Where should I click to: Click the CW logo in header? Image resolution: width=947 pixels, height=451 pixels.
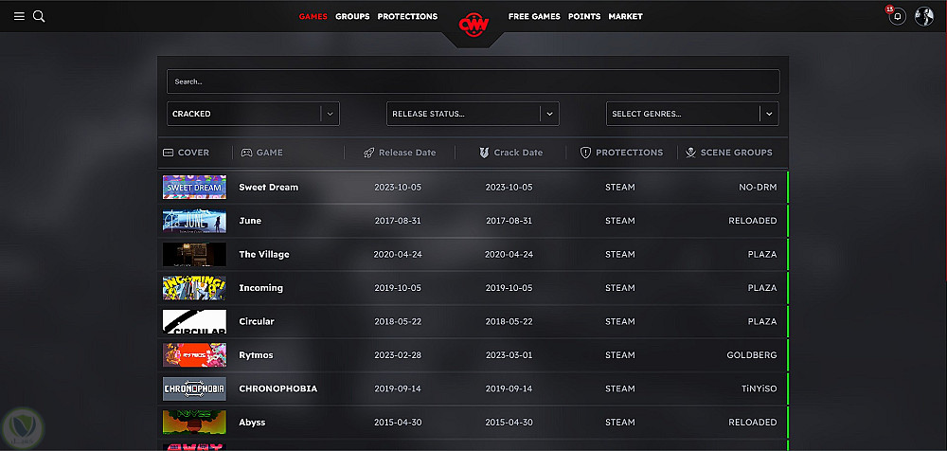[x=473, y=25]
